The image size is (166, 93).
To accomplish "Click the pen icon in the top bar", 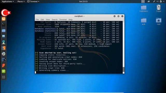I will 154,1.
